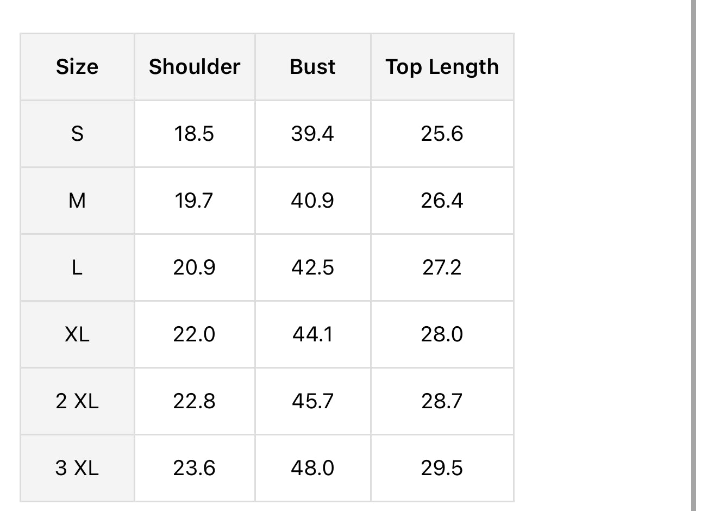The image size is (701, 511).
Task: Click top length value 25.6
Action: tap(442, 134)
